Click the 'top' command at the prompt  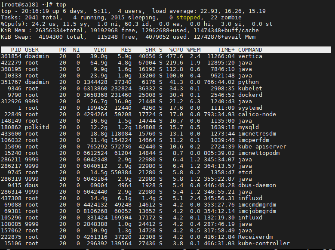[x=61, y=4]
